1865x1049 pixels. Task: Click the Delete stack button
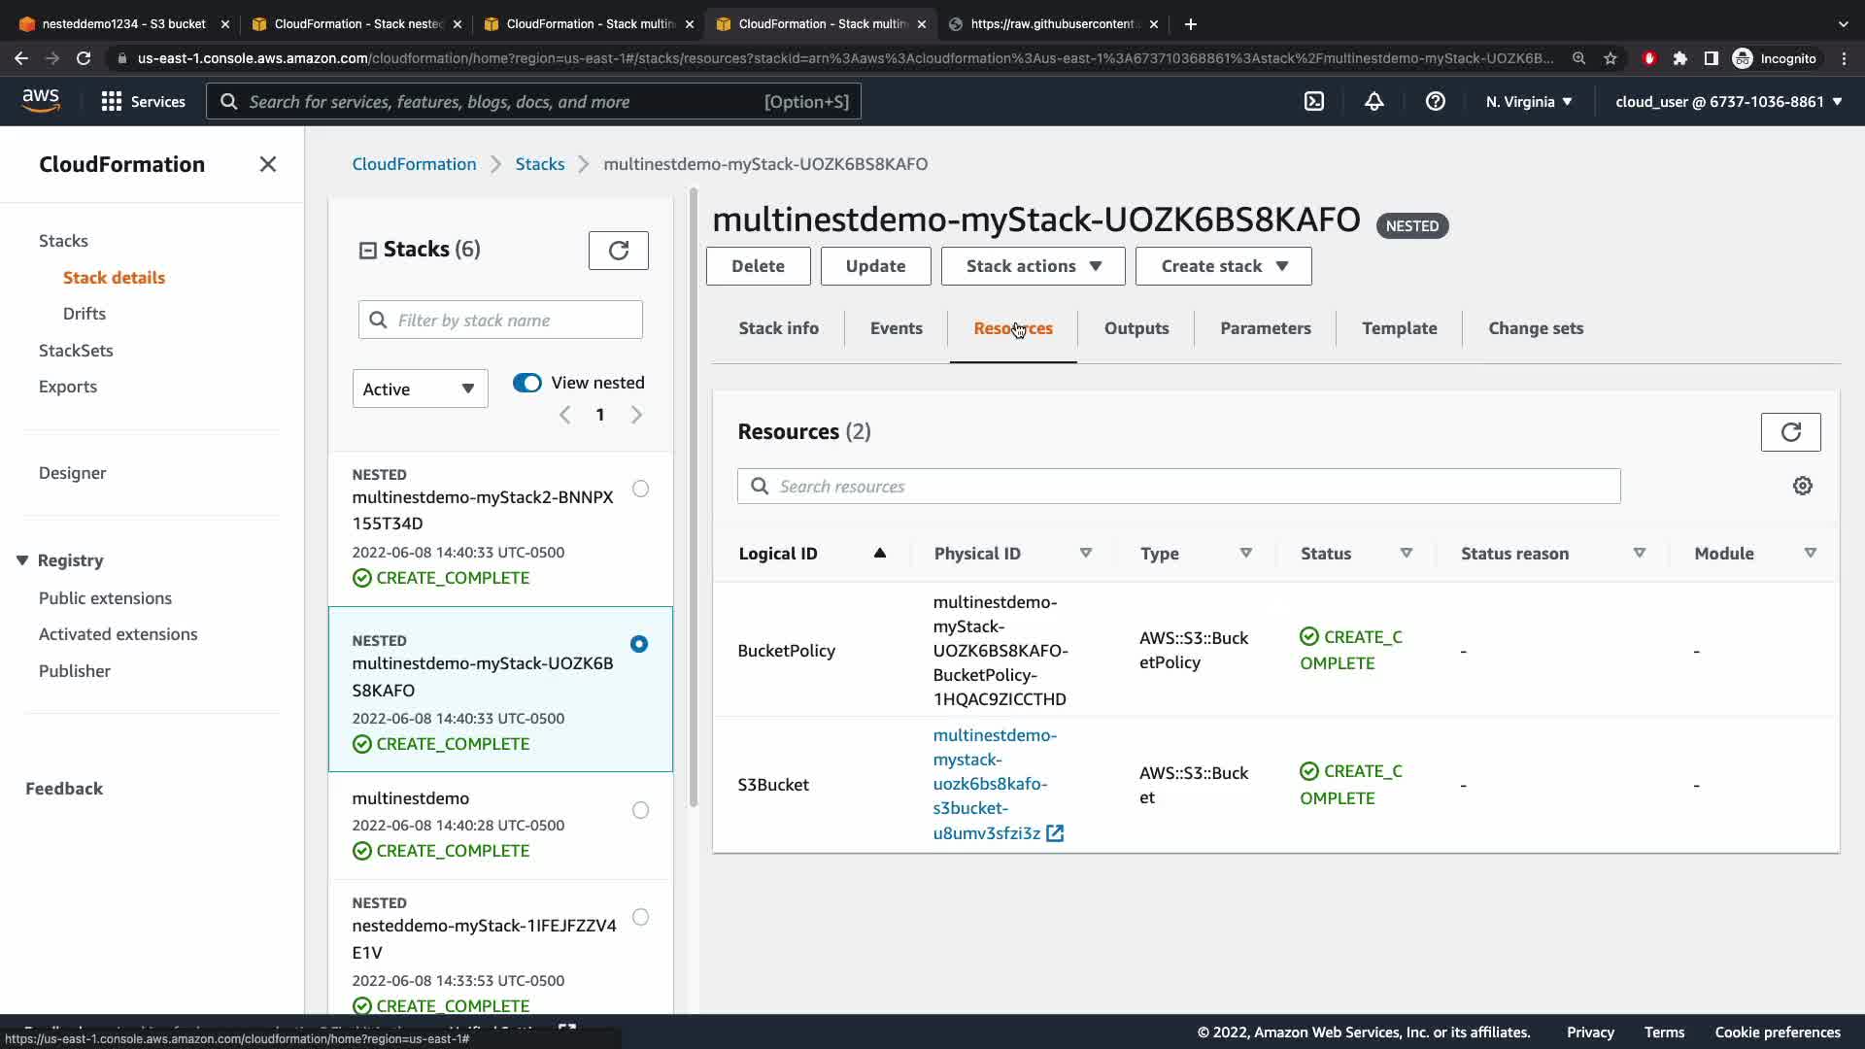[758, 266]
